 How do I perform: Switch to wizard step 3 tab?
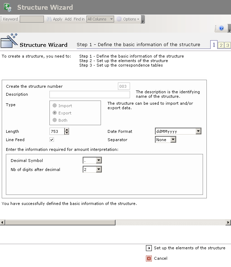[x=227, y=45]
